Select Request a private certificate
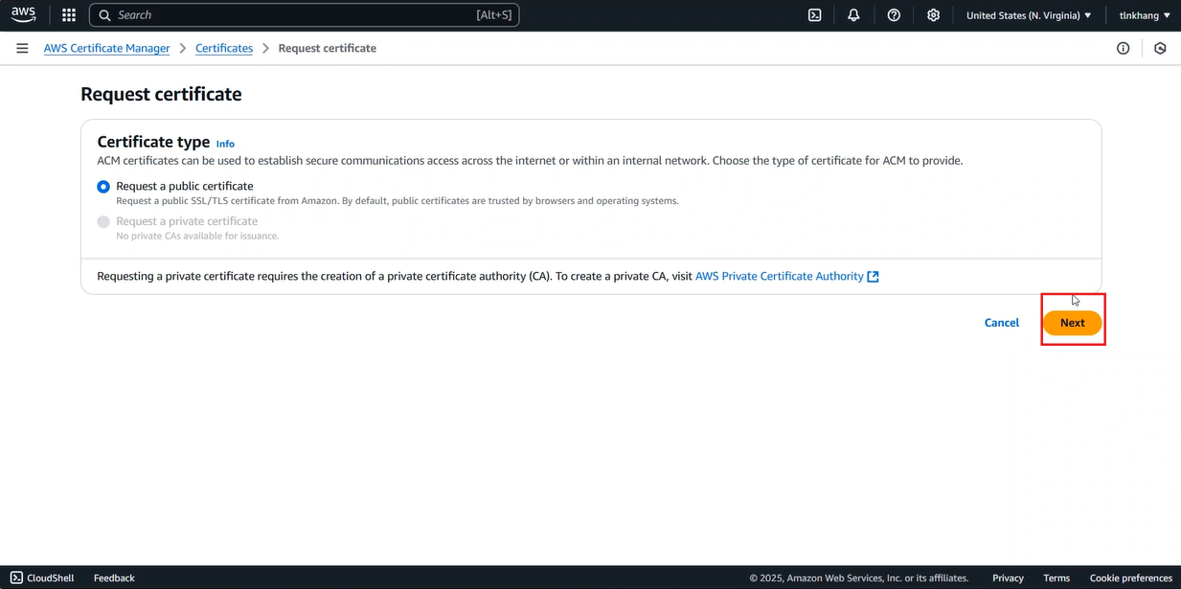This screenshot has width=1181, height=589. pyautogui.click(x=103, y=222)
